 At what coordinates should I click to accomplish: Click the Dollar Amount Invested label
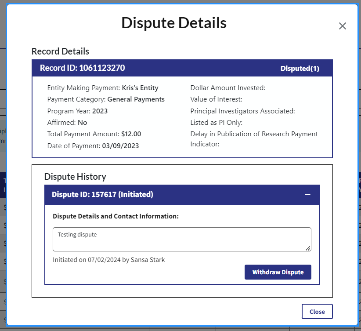point(227,88)
